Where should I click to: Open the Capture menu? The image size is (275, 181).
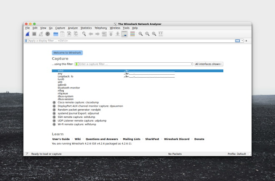60,28
